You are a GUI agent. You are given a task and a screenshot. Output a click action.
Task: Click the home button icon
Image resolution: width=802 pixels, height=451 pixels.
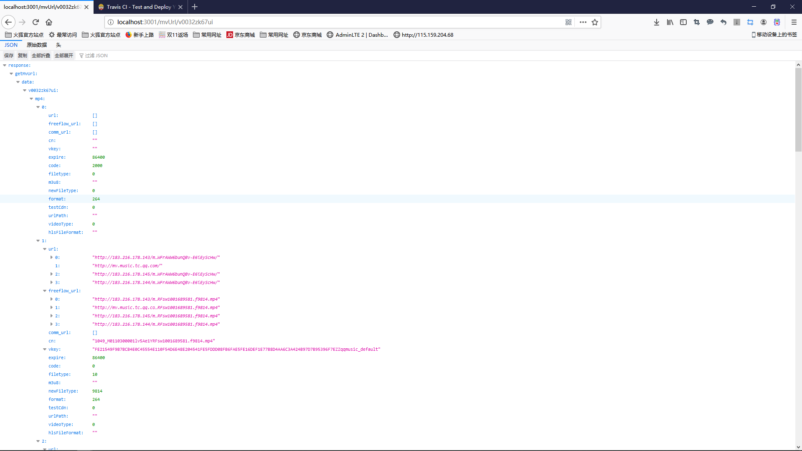click(49, 22)
